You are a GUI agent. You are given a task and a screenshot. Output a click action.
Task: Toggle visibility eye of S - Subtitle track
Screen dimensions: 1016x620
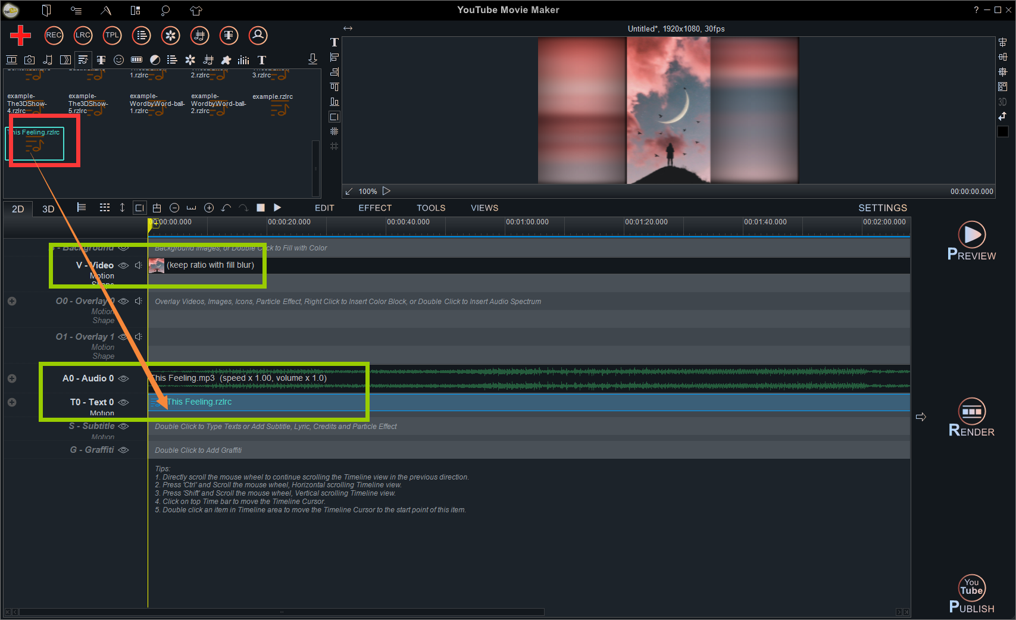(123, 426)
